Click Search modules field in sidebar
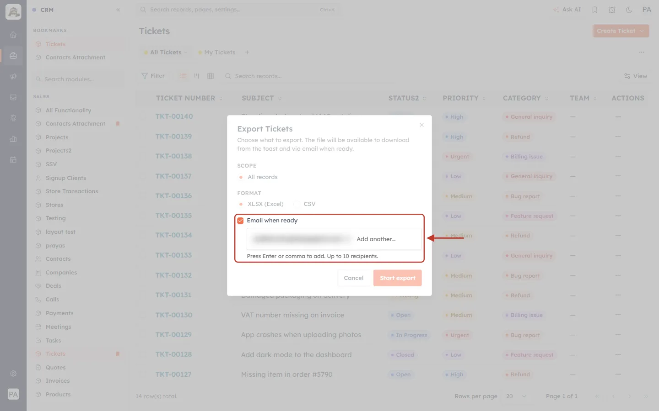Viewport: 659px width, 411px height. (x=79, y=79)
